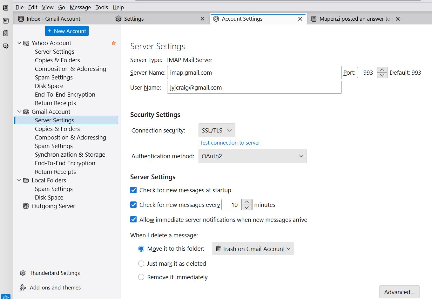
Task: Switch to the Inbox - Gmail Account tab
Action: tap(53, 19)
